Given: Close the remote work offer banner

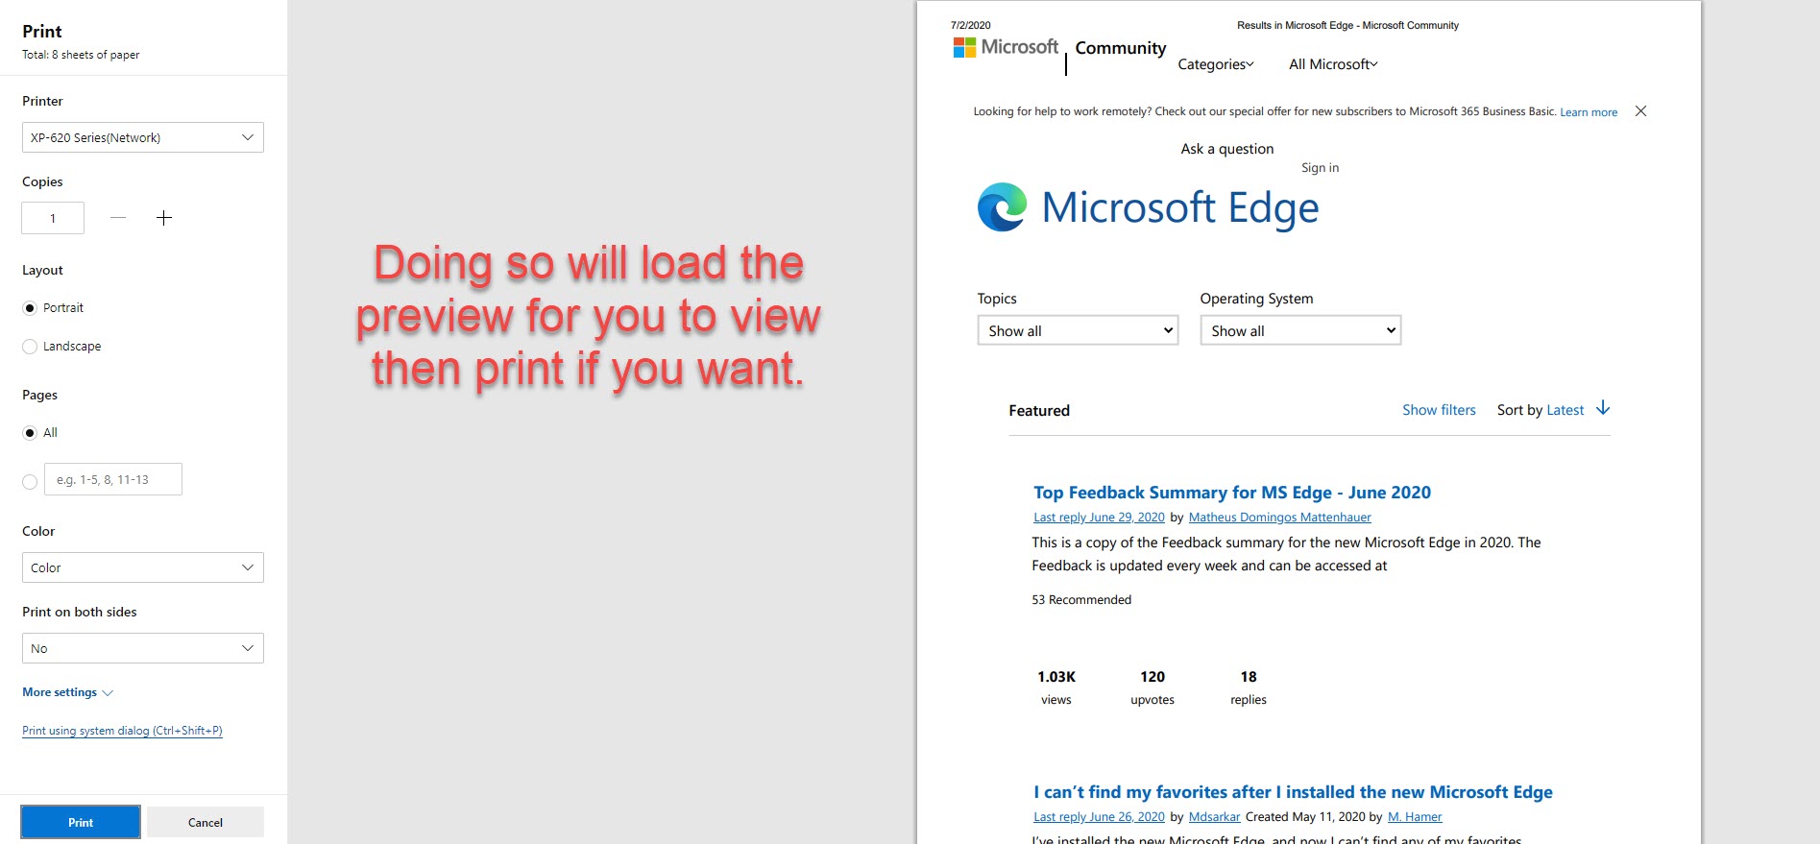Looking at the screenshot, I should 1640,111.
